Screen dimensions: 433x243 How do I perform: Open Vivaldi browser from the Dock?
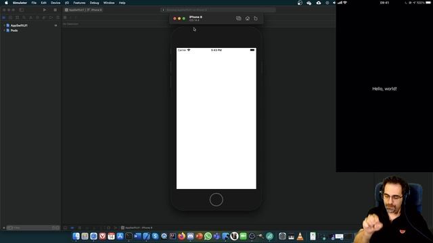(x=102, y=236)
